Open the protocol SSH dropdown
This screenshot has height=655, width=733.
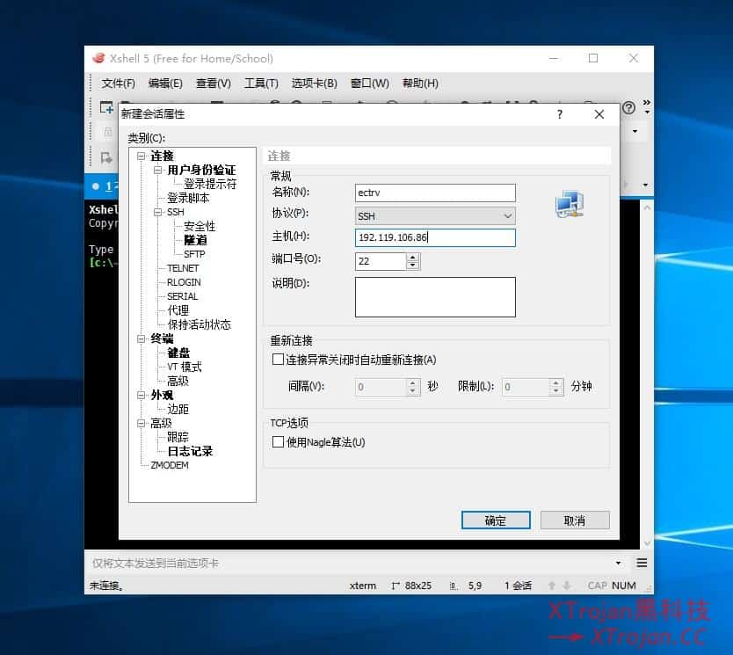pyautogui.click(x=435, y=216)
